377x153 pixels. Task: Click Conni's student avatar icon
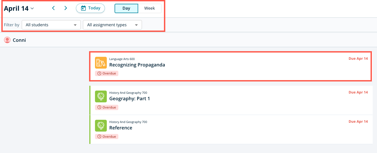tap(7, 40)
